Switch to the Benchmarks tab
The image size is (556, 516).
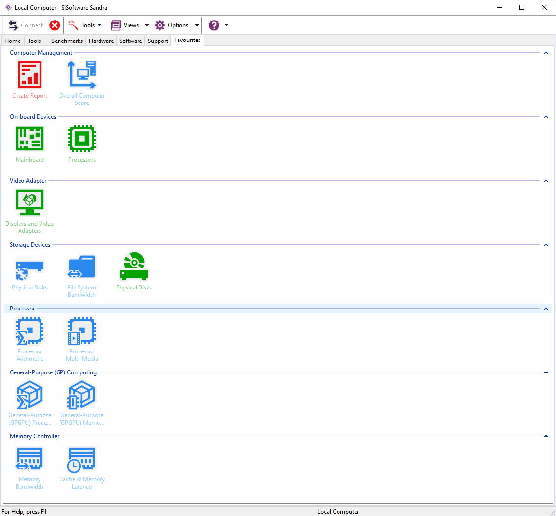[67, 41]
